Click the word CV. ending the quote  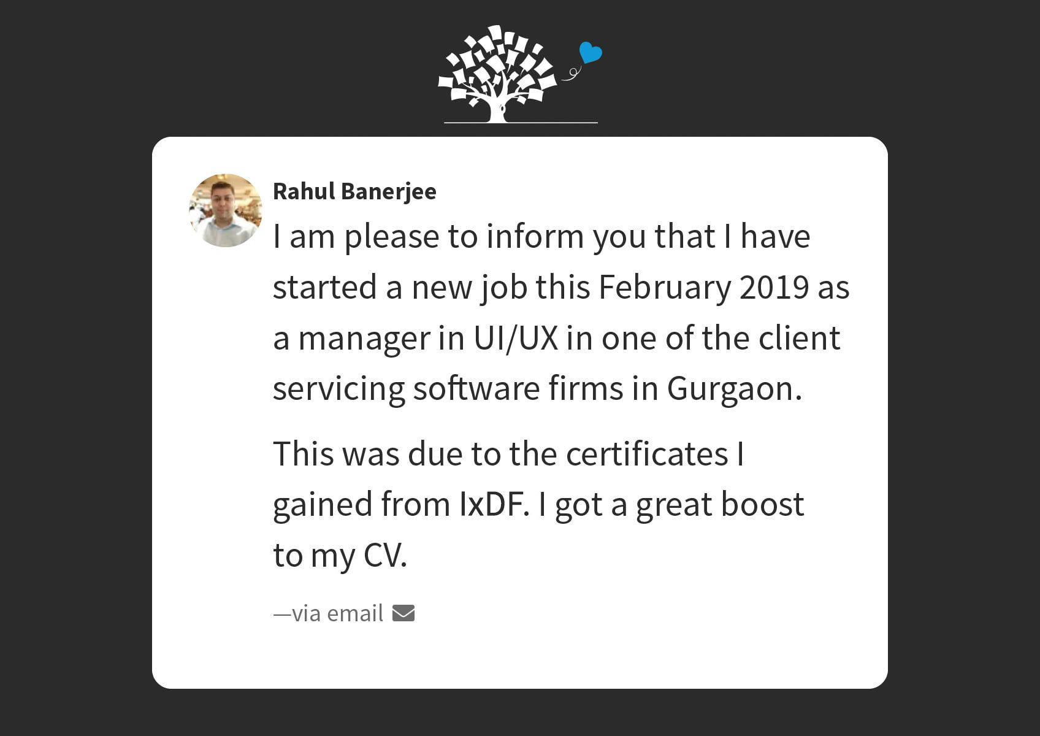pos(385,556)
